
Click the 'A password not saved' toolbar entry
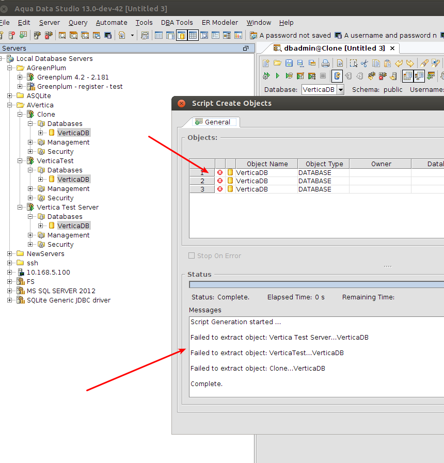[x=290, y=36]
